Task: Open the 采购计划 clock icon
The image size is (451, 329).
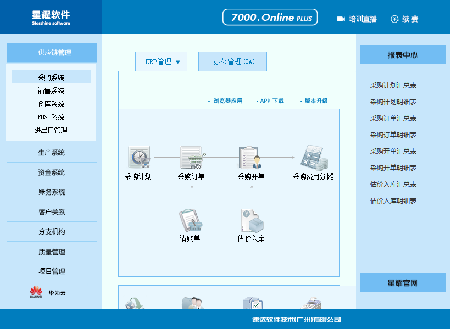Action: coord(139,157)
